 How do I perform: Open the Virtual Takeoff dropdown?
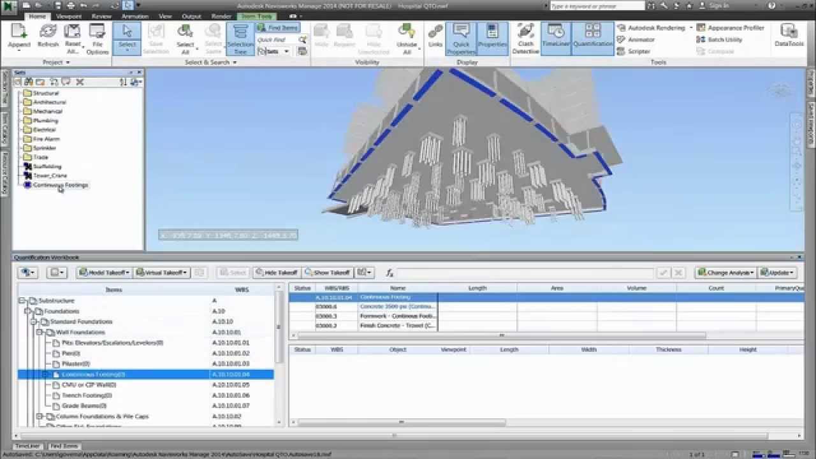coord(162,272)
